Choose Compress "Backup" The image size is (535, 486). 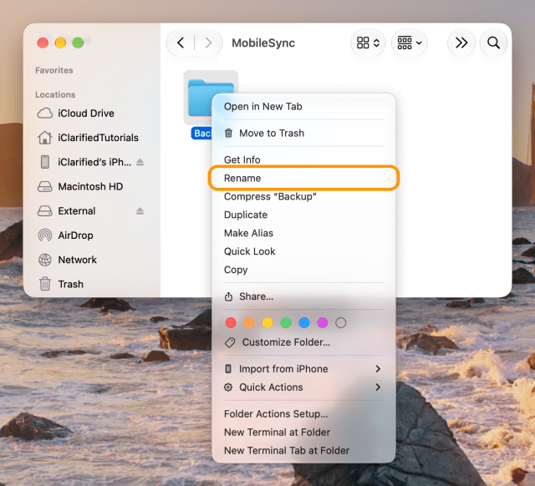click(x=303, y=196)
